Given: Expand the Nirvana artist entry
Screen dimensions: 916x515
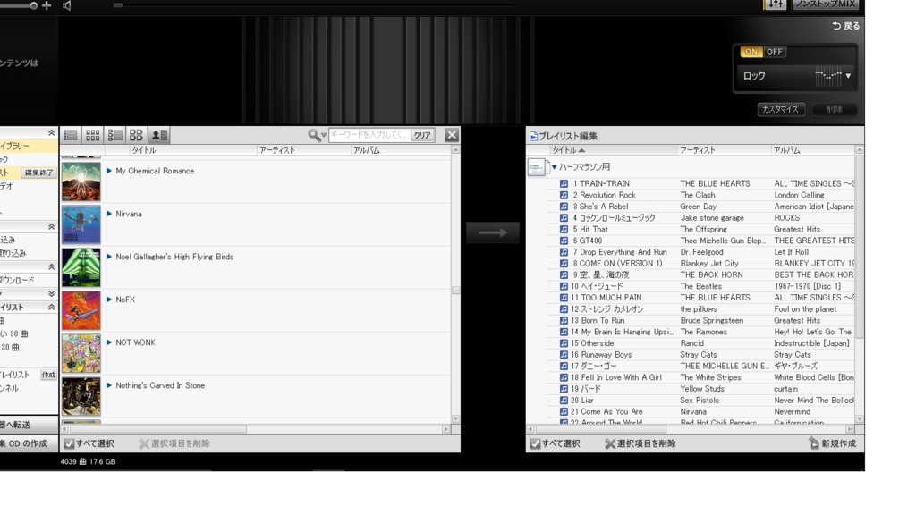Looking at the screenshot, I should point(109,214).
